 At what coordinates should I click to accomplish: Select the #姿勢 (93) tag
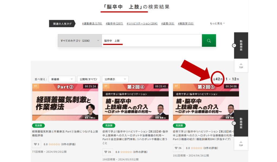click(168, 23)
